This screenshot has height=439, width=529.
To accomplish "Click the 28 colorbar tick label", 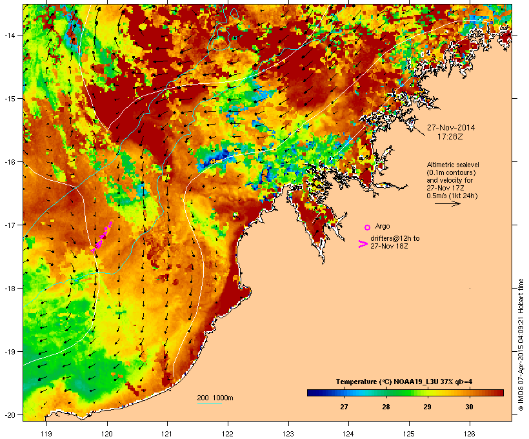I will click(386, 407).
